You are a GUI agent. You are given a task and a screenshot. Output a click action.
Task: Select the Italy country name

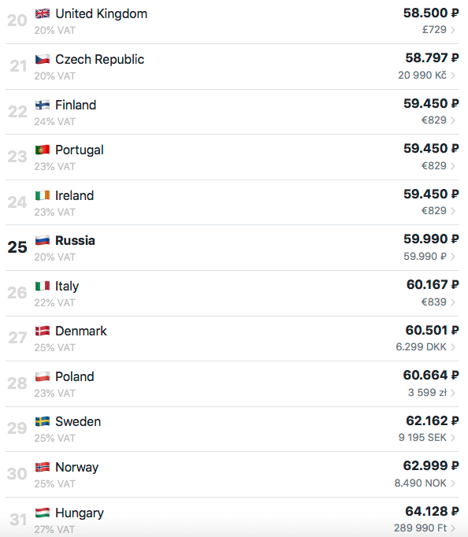(67, 287)
